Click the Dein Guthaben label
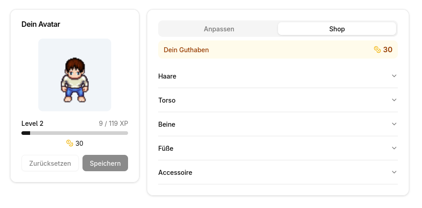This screenshot has width=422, height=208. click(186, 50)
